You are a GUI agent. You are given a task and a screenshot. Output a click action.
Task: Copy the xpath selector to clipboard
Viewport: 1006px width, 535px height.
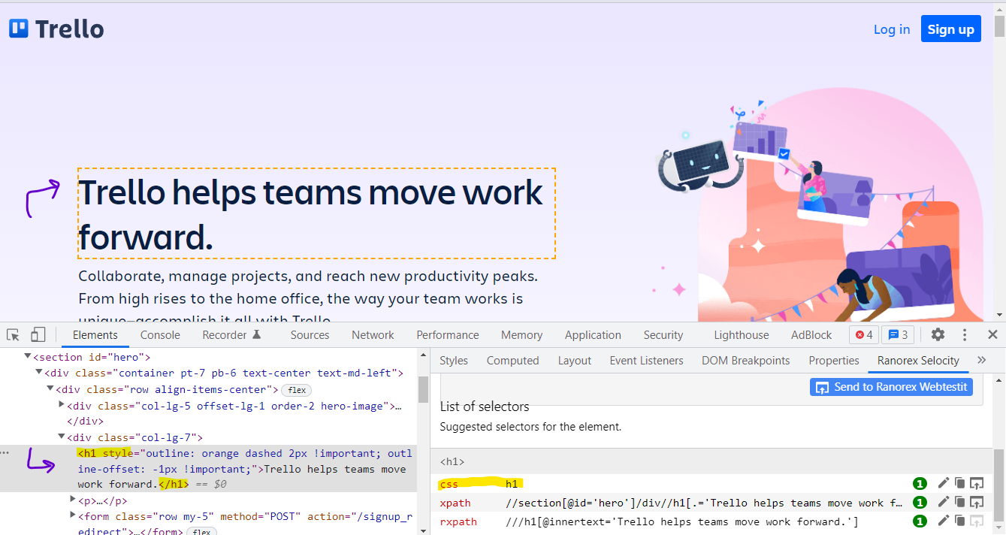coord(959,502)
